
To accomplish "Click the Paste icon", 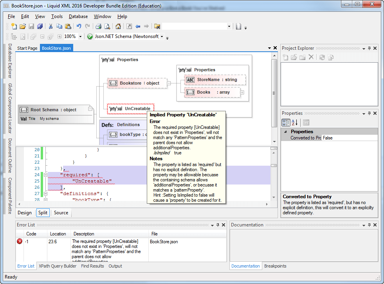I will click(x=68, y=26).
